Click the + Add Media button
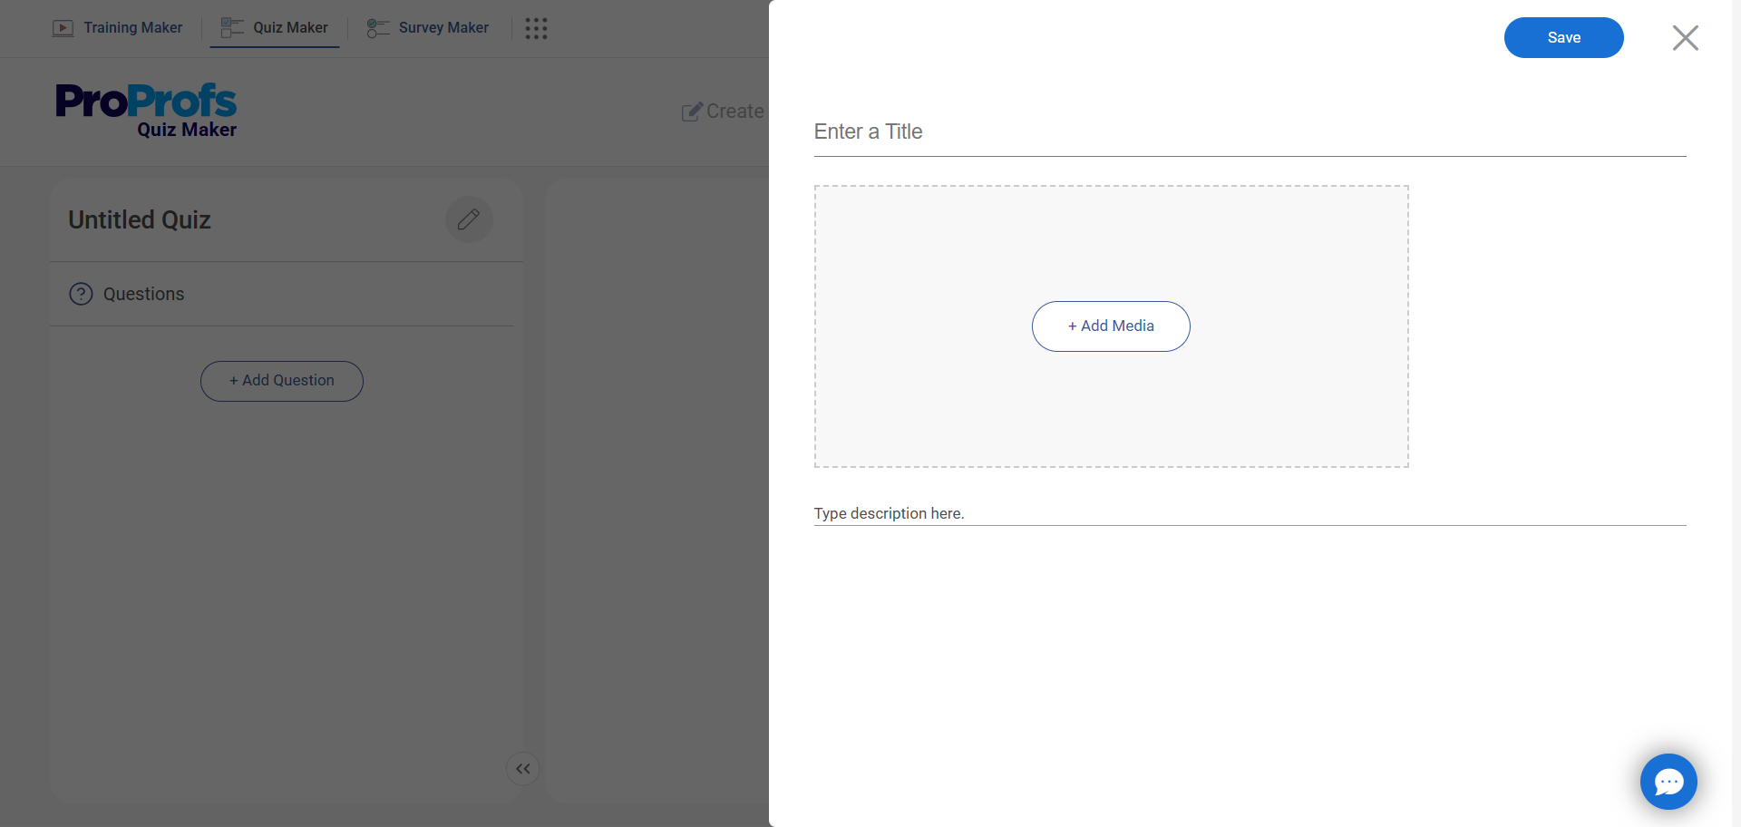 coord(1111,326)
